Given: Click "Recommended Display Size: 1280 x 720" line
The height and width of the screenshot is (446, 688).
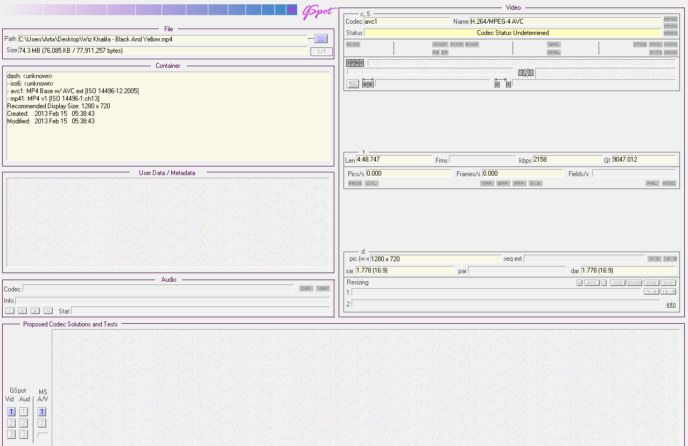Looking at the screenshot, I should point(59,106).
